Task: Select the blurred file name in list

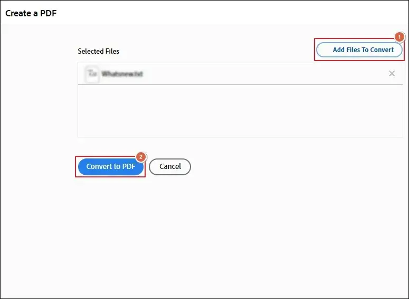Action: click(x=122, y=74)
